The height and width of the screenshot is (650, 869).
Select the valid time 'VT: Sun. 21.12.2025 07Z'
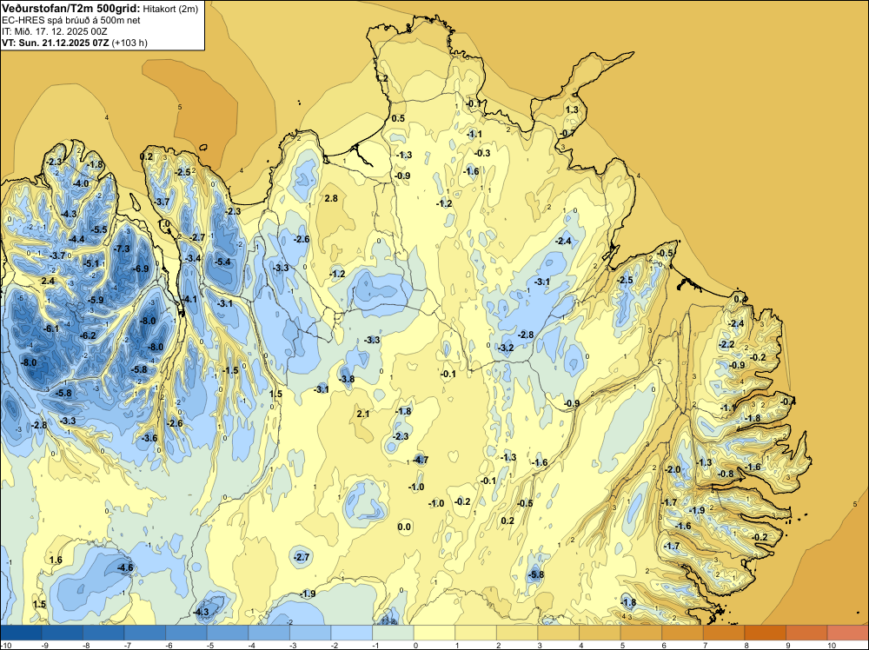[x=56, y=43]
